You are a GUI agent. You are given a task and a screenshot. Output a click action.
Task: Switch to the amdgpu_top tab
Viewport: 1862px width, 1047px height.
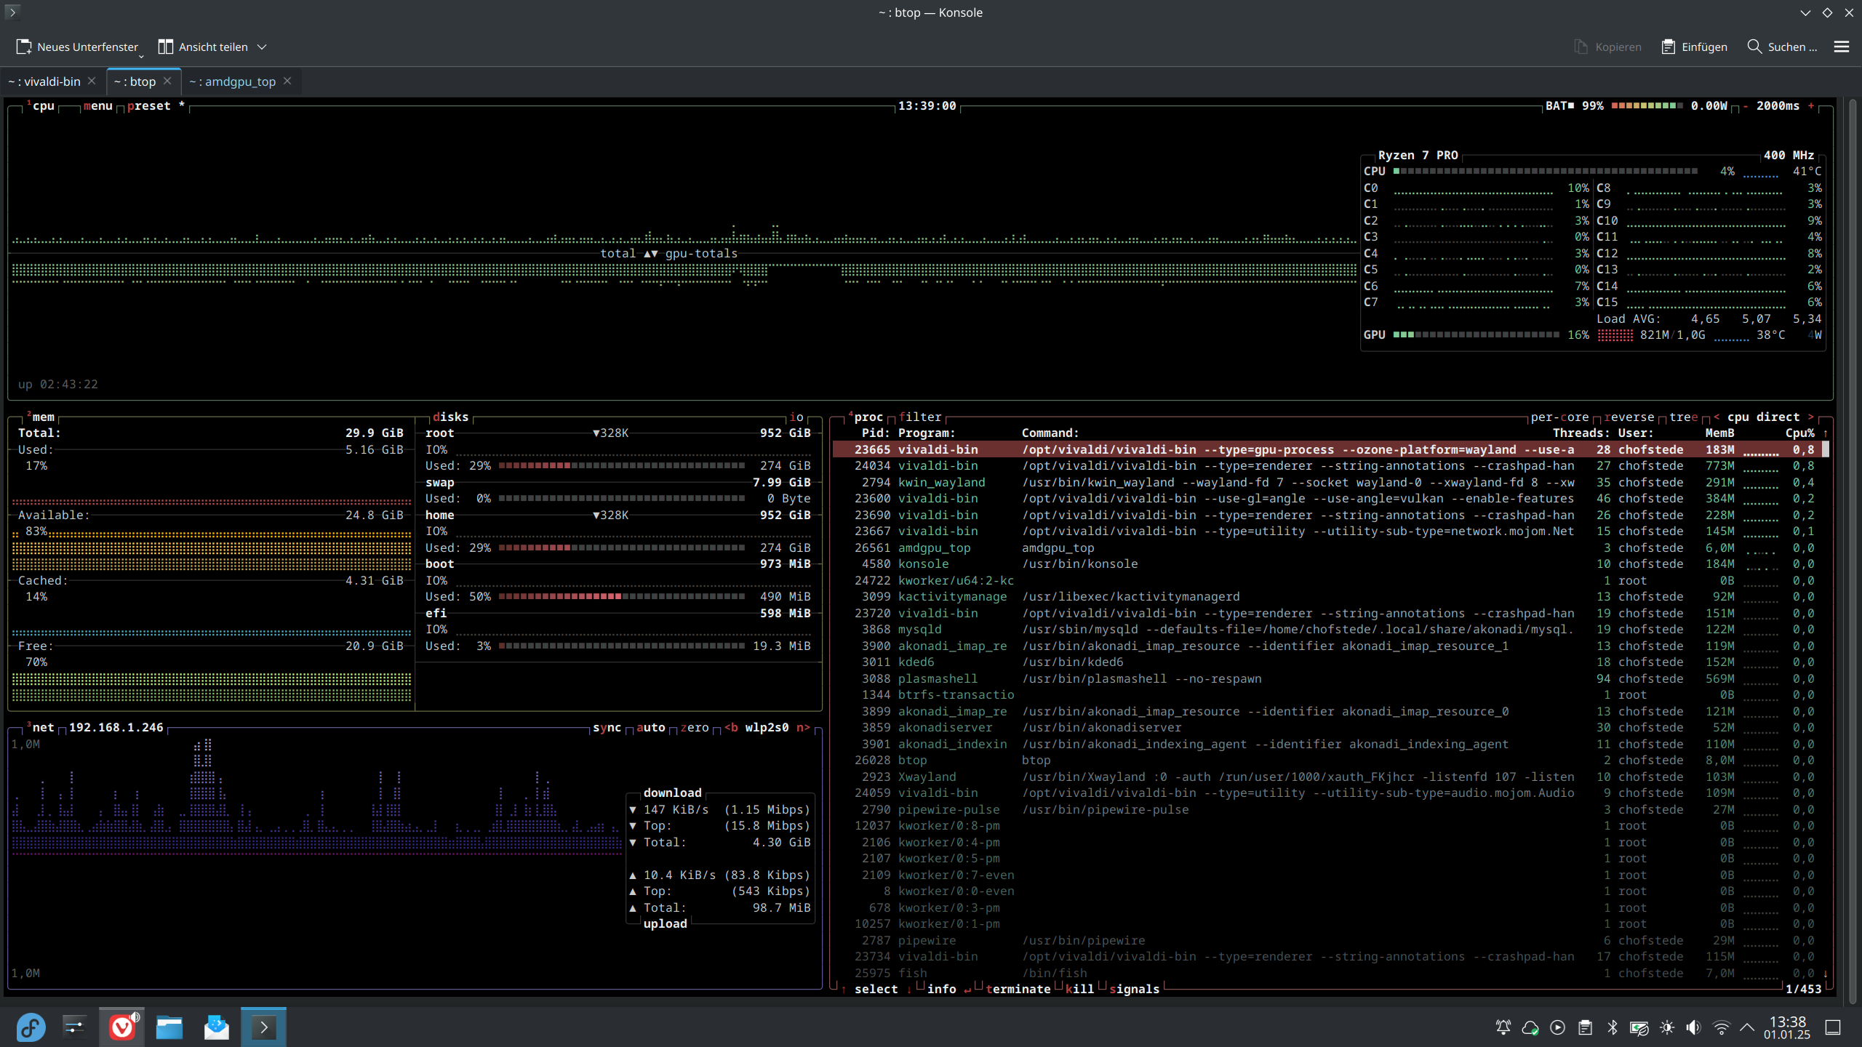click(233, 81)
